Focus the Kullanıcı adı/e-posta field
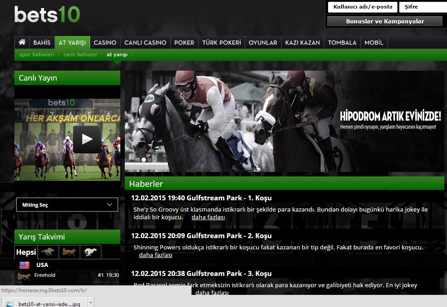This screenshot has height=307, width=447. click(363, 7)
